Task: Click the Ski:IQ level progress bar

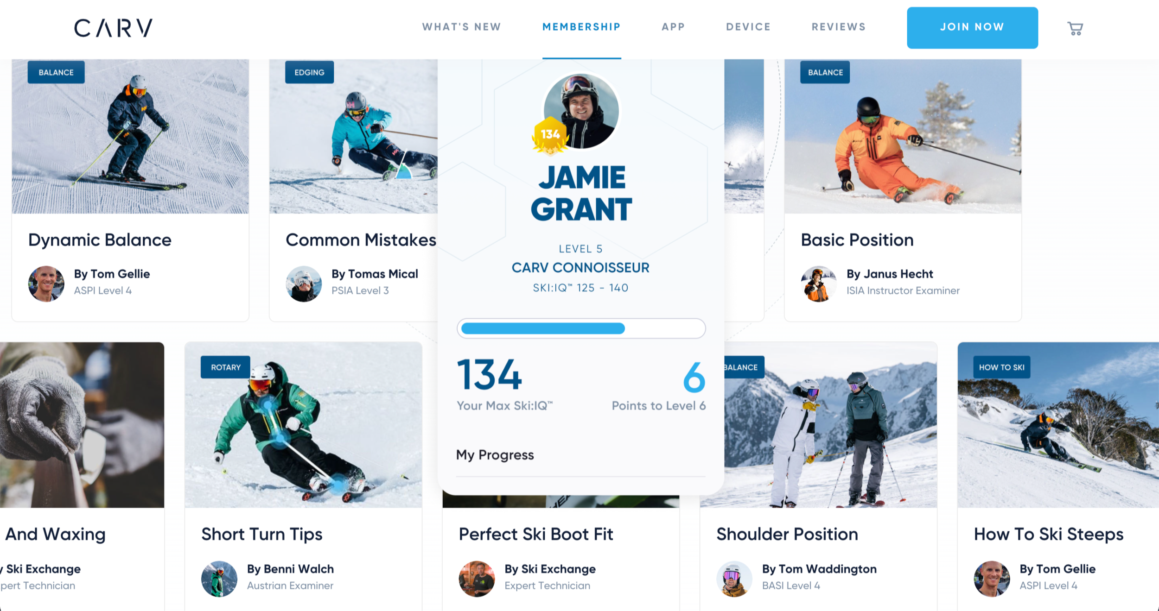Action: 581,328
